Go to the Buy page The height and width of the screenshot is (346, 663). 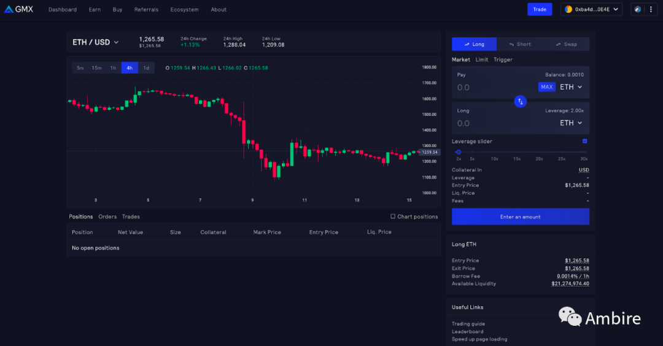click(x=117, y=9)
